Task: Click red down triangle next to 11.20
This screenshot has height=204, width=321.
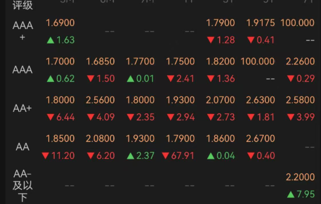Action: (45, 156)
